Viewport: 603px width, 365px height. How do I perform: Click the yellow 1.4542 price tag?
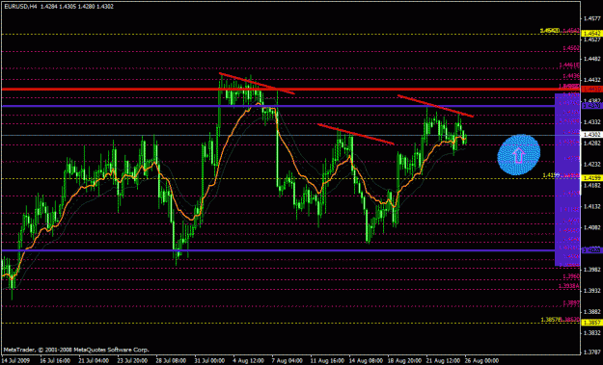click(591, 34)
